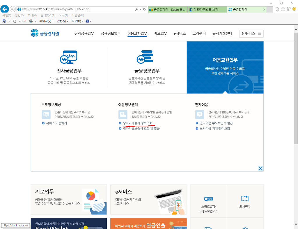Viewport: 298px width, 229px height.
Task: Go back with the browser back arrow
Action: tap(5, 9)
